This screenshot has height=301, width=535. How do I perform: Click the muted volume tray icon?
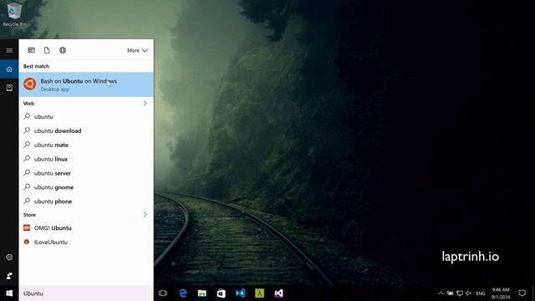(x=468, y=293)
